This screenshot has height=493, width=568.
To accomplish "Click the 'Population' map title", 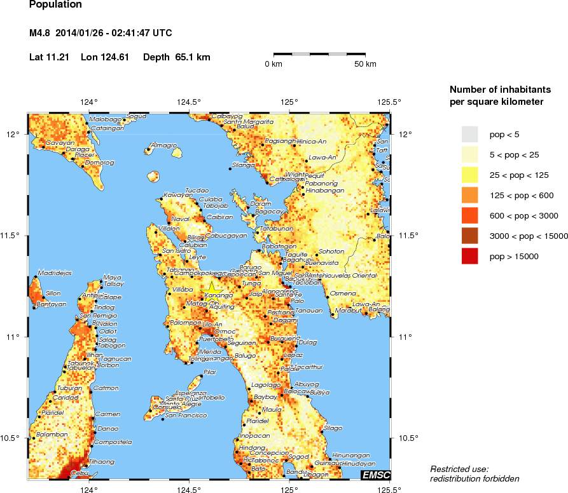I will coord(55,5).
